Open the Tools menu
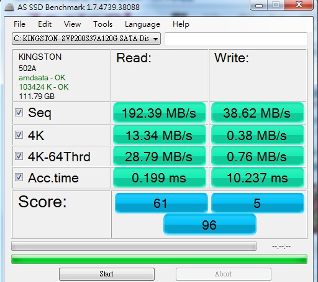Screen dimensions: 318x282 pyautogui.click(x=102, y=24)
